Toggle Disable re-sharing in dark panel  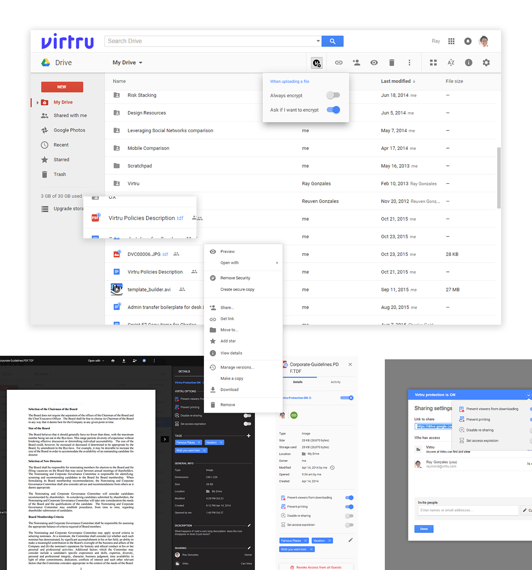tap(247, 416)
